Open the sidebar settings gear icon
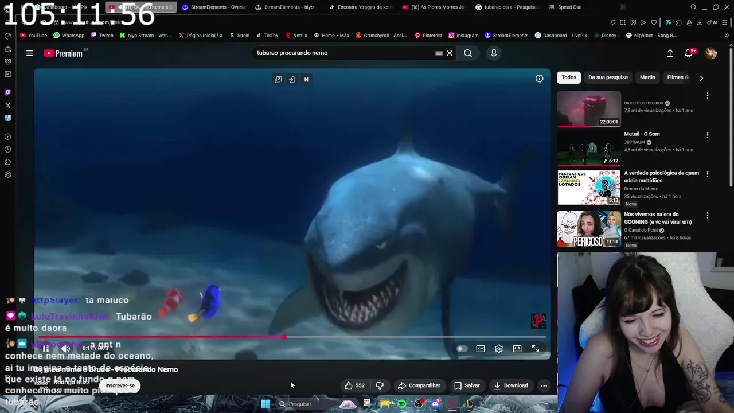This screenshot has height=413, width=734. 7,175
